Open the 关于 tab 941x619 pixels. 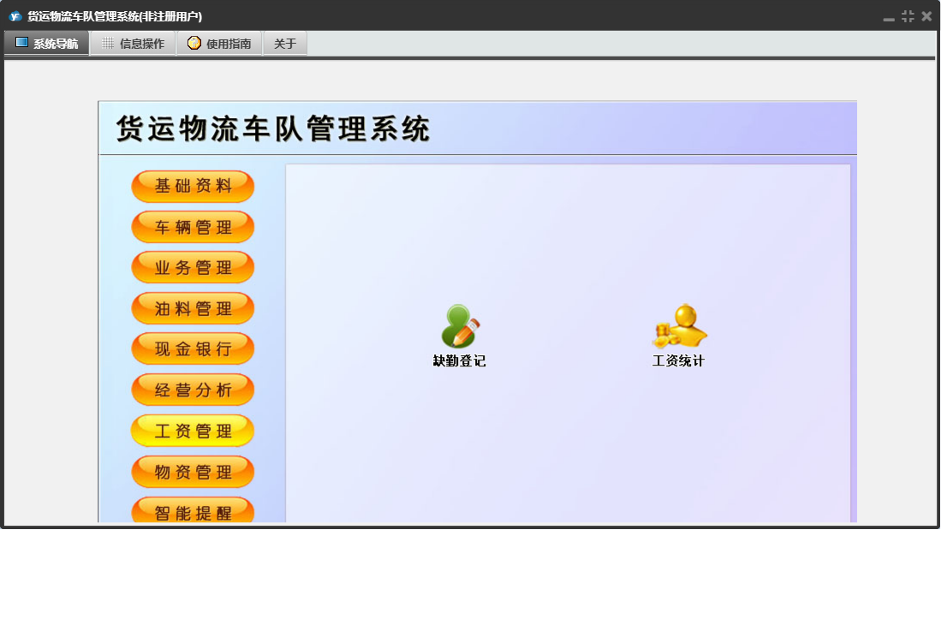coord(284,44)
